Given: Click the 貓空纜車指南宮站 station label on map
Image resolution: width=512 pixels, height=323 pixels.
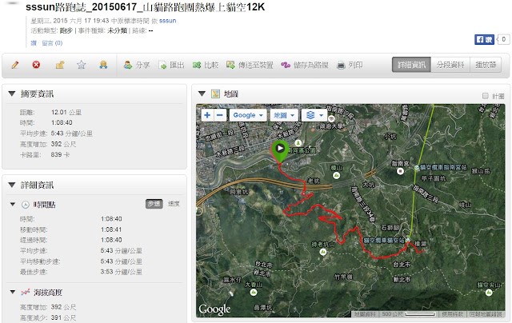Looking at the screenshot, I should click(442, 167).
